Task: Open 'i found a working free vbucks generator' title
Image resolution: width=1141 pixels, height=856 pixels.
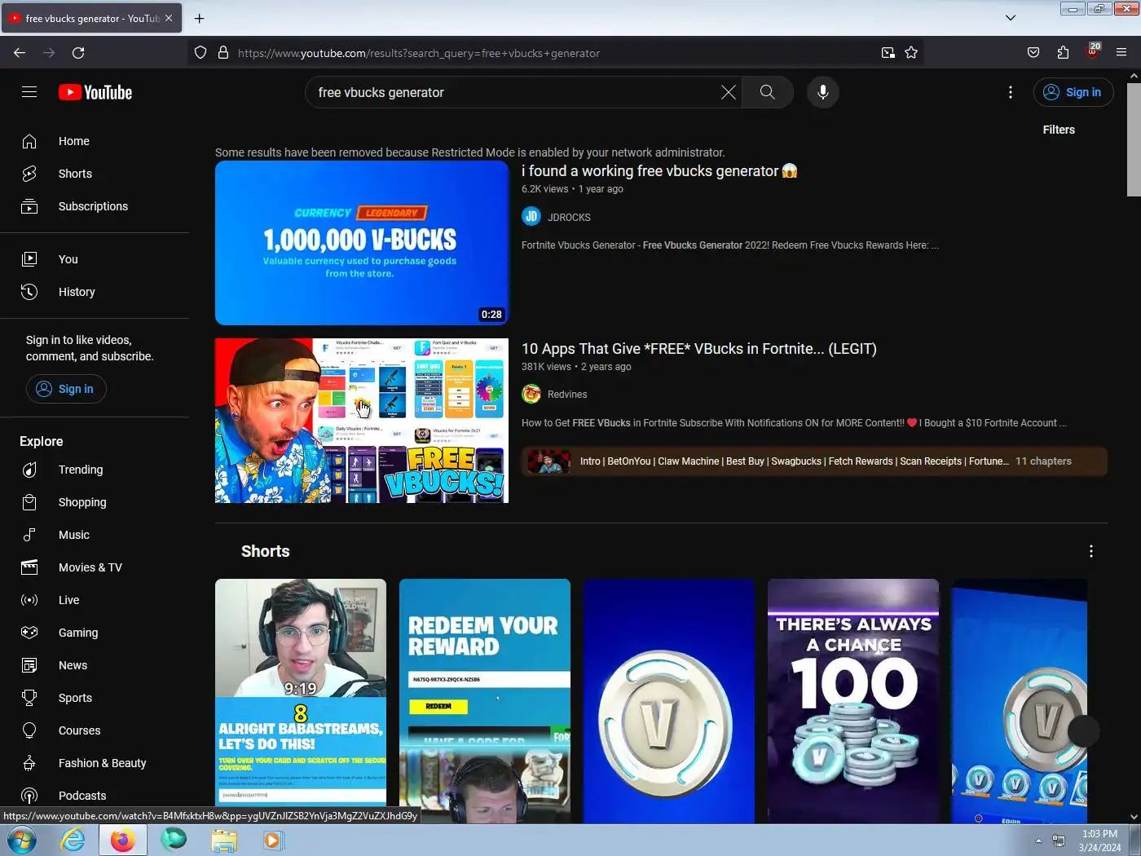Action: coord(659,171)
